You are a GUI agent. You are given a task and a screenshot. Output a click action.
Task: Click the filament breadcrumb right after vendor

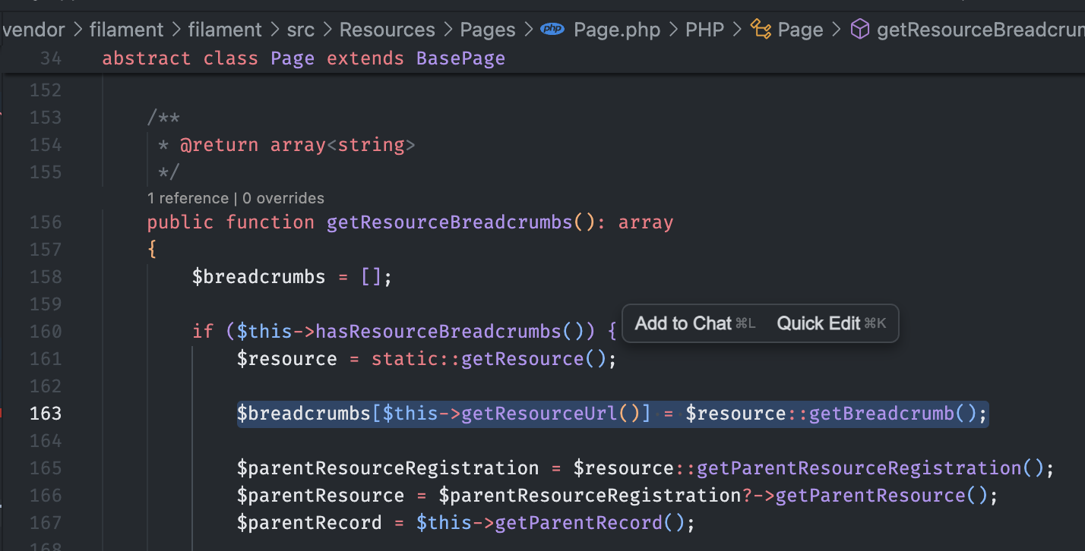[x=126, y=30]
